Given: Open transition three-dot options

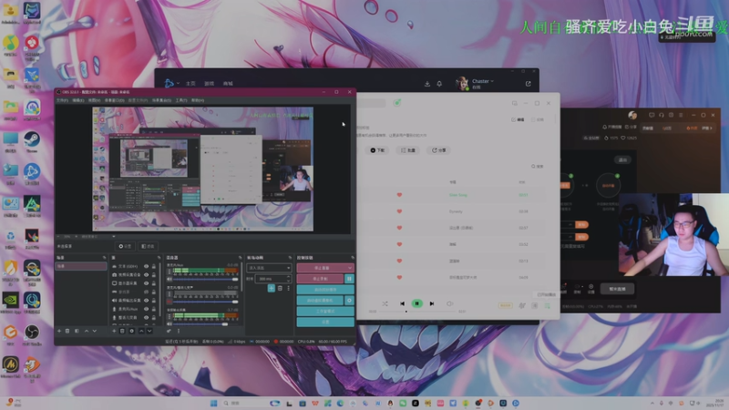Looking at the screenshot, I should (288, 288).
